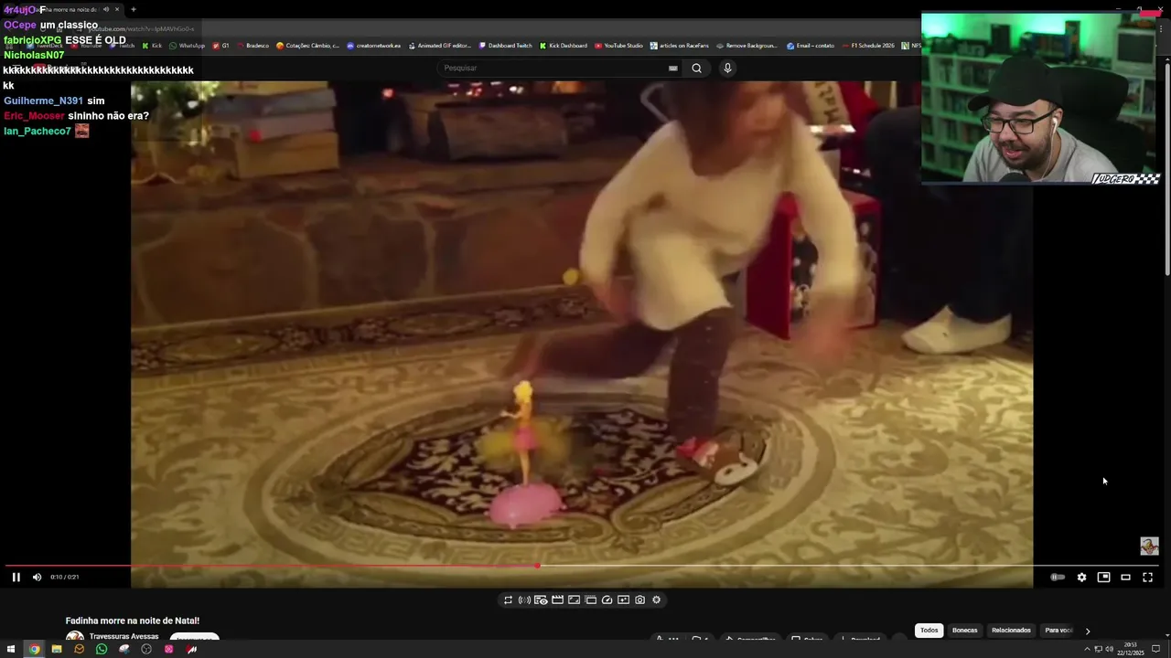
Task: Open the Remove Background bookmark
Action: tap(747, 46)
